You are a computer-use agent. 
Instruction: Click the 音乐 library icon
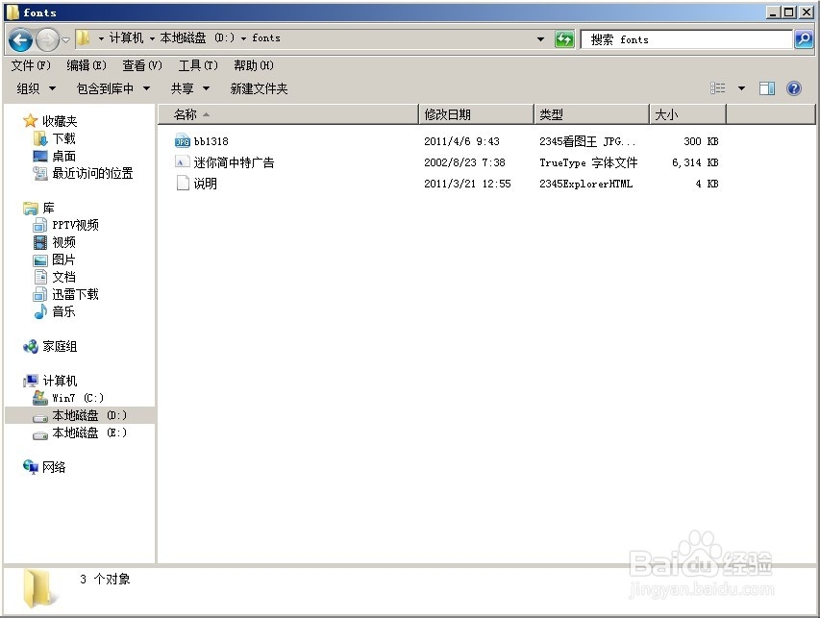click(x=40, y=311)
